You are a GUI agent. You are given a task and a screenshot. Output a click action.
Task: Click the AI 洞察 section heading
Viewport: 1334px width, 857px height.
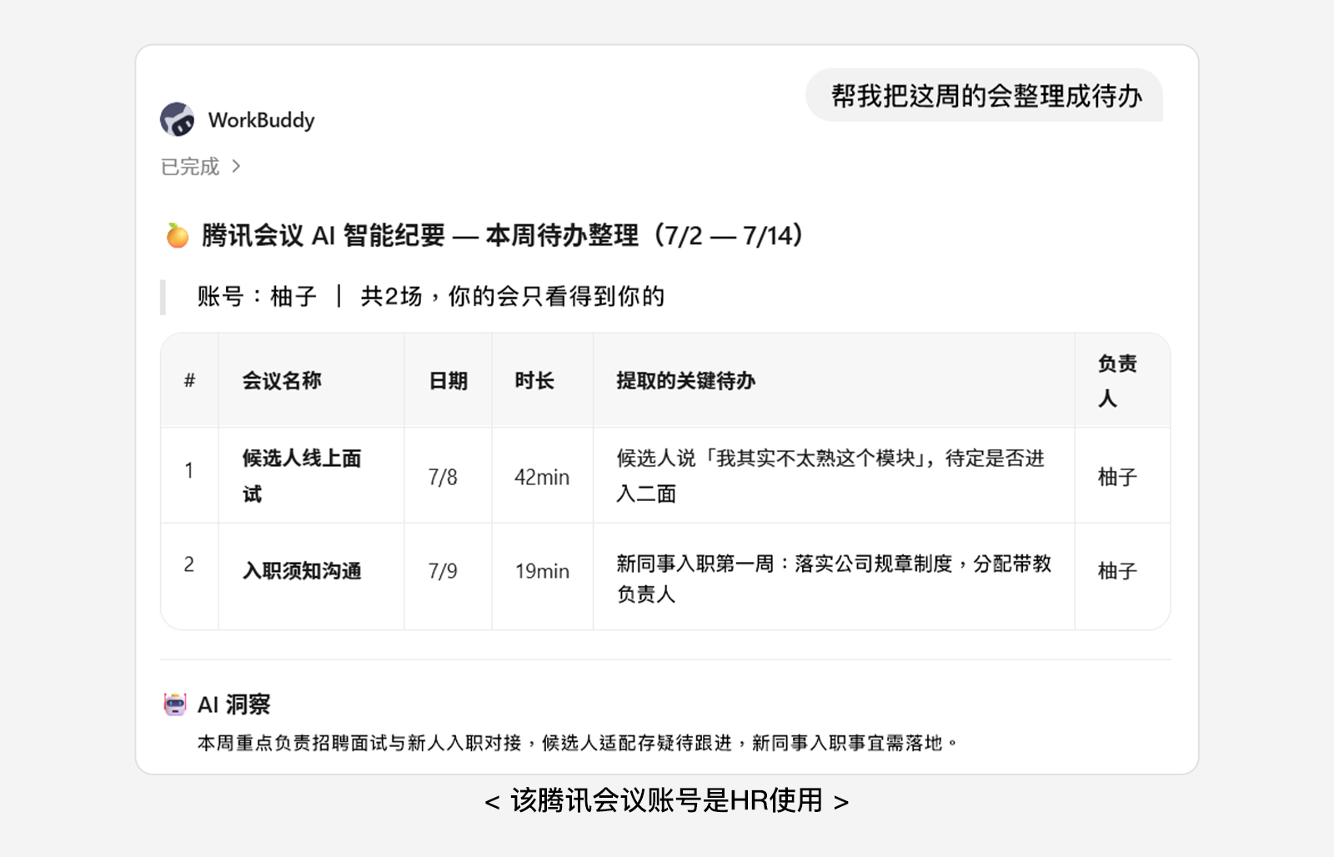tap(234, 704)
